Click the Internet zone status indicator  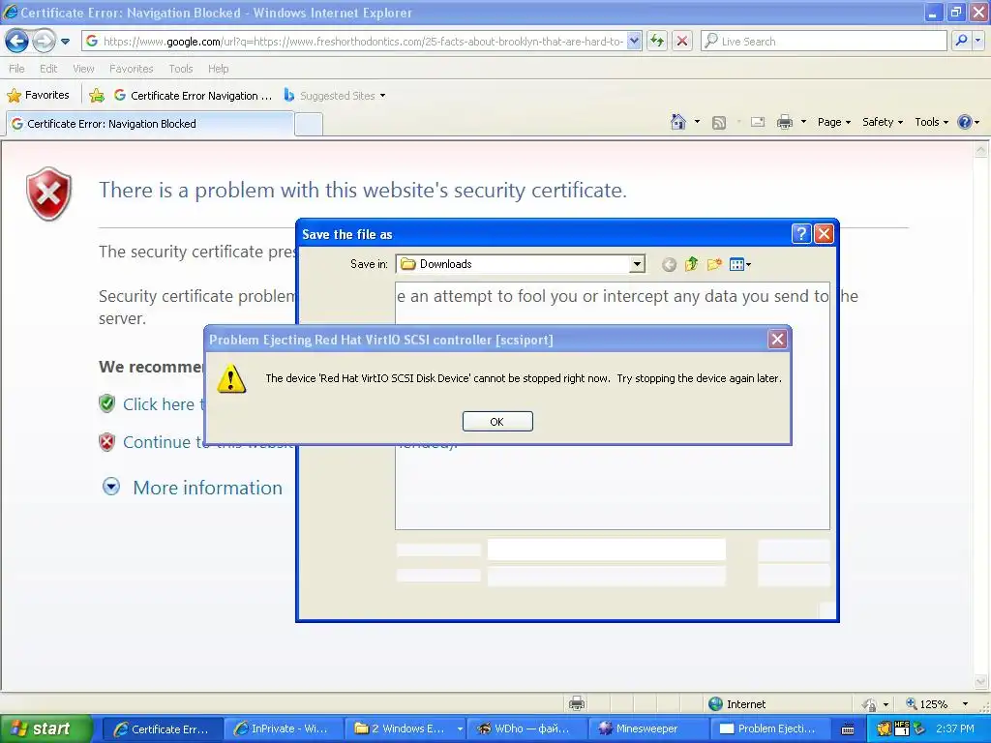click(736, 704)
